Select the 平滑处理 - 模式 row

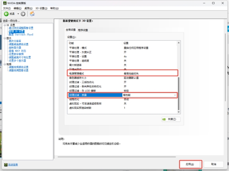coord(122,48)
